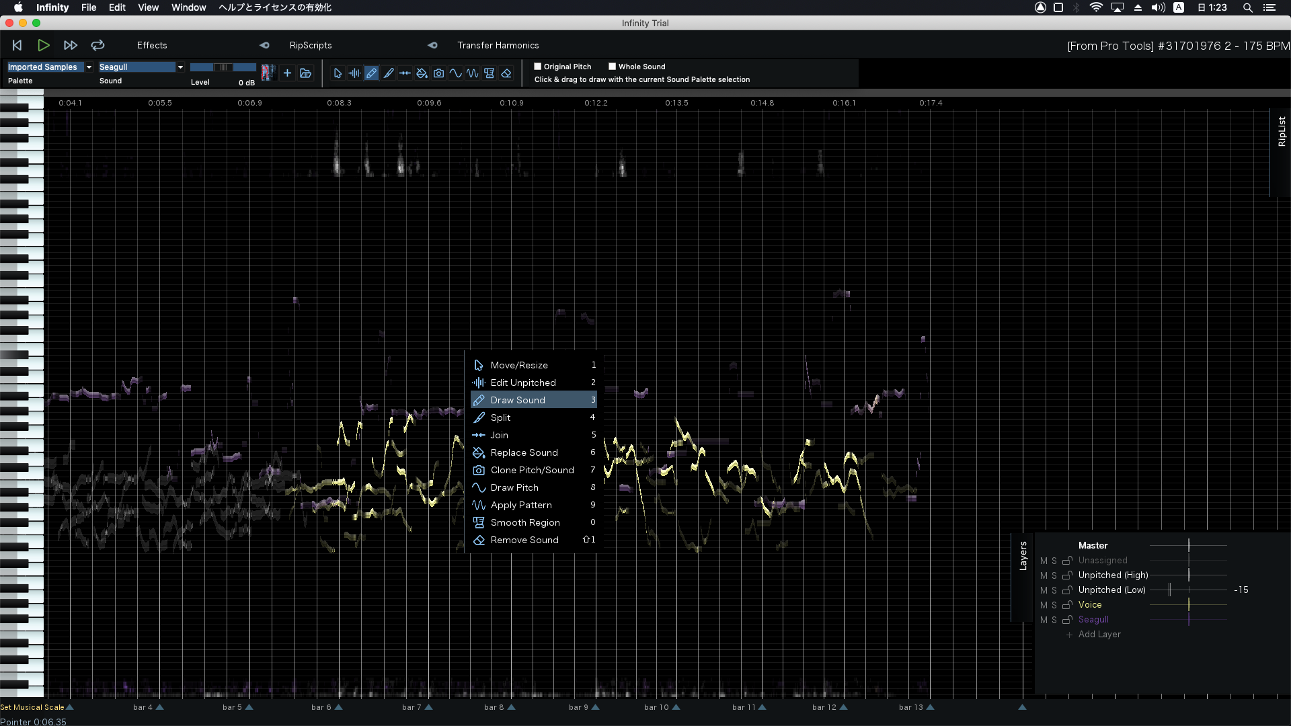Image resolution: width=1291 pixels, height=726 pixels.
Task: Select the Join tool icon in toolbar
Action: [405, 73]
